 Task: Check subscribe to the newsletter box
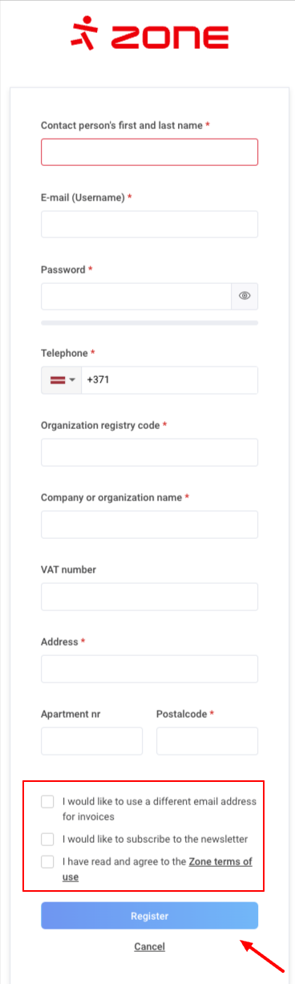click(x=47, y=839)
